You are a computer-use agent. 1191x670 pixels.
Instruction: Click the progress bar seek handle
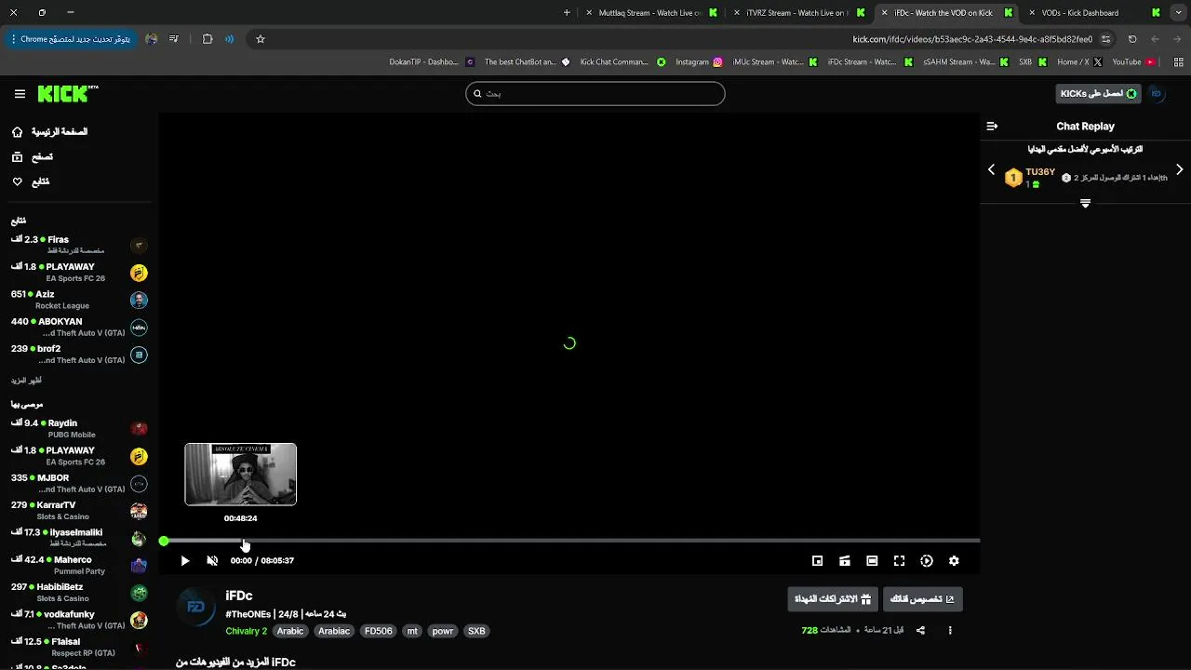tap(164, 541)
